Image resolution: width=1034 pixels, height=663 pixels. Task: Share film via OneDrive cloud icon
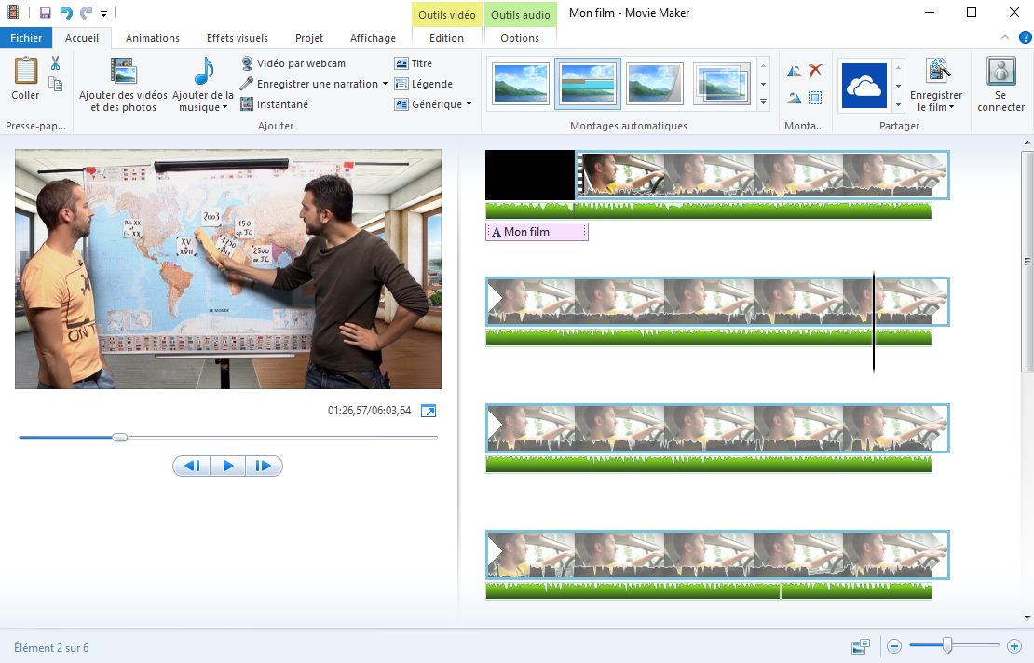864,86
